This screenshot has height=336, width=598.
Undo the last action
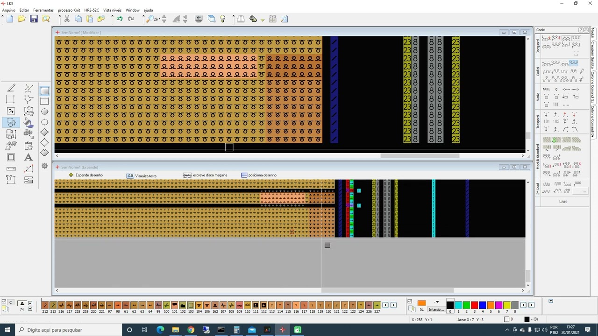[120, 19]
